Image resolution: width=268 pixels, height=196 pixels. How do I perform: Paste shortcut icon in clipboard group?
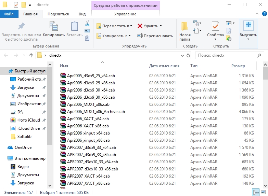pyautogui.click(x=87, y=38)
